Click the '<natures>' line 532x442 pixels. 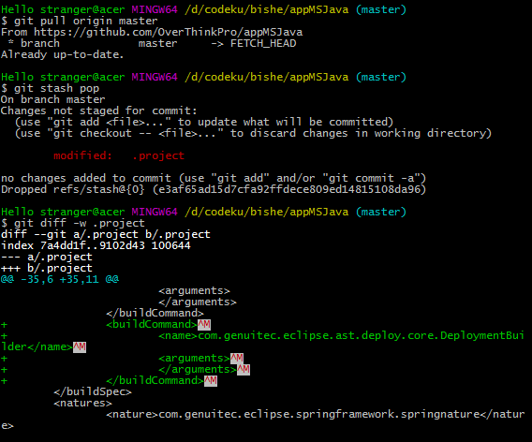pyautogui.click(x=82, y=403)
